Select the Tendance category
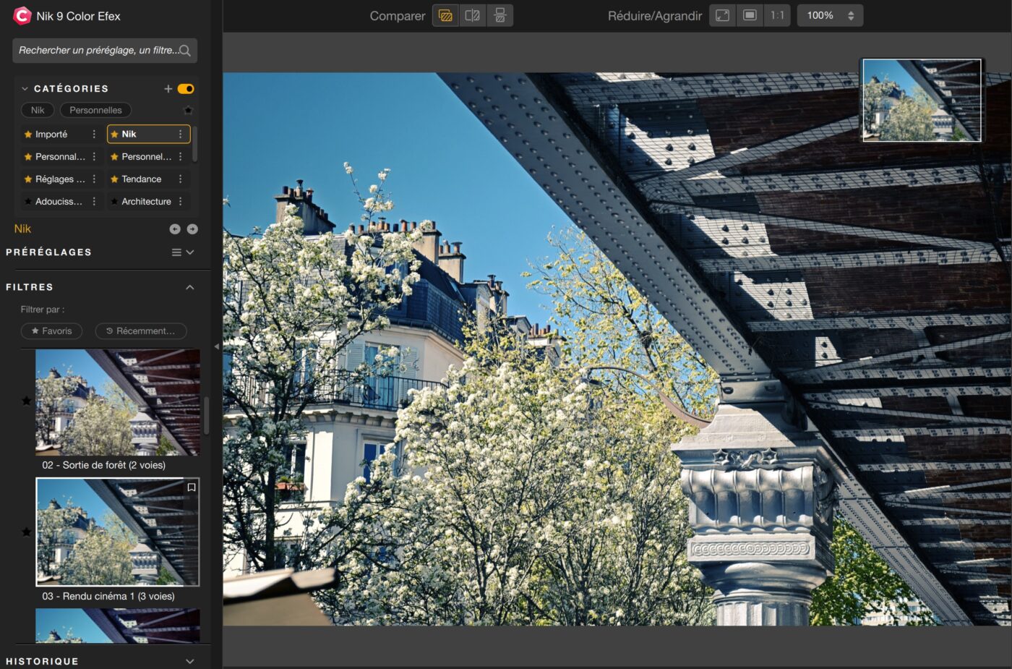This screenshot has width=1012, height=669. tap(142, 179)
